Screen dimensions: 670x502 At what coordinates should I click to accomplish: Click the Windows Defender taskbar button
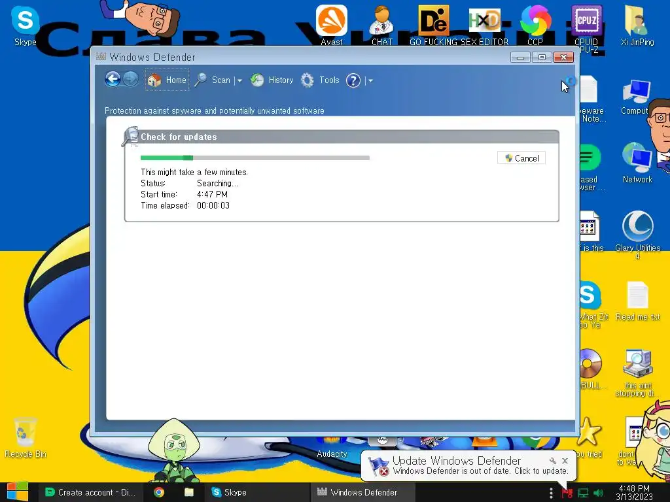pyautogui.click(x=362, y=492)
